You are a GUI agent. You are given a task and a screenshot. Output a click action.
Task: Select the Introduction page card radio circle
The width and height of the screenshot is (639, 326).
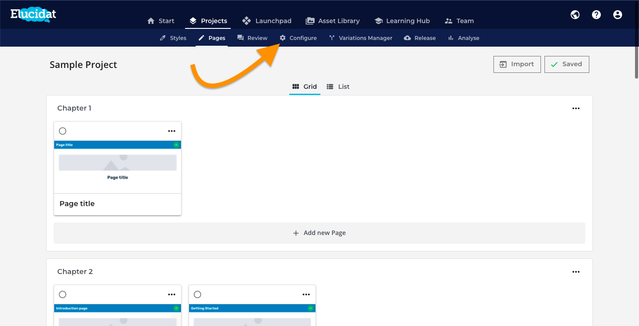click(63, 294)
